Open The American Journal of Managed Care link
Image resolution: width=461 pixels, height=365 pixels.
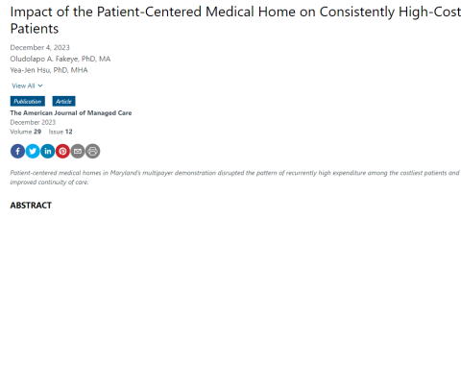pos(71,113)
